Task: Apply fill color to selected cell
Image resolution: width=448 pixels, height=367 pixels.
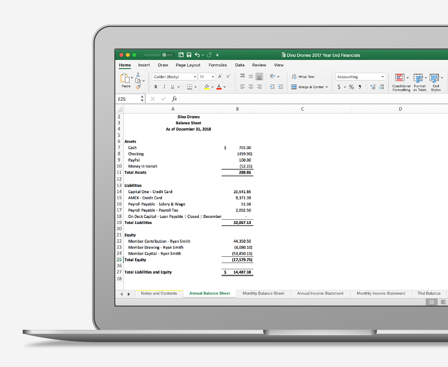Action: click(206, 87)
